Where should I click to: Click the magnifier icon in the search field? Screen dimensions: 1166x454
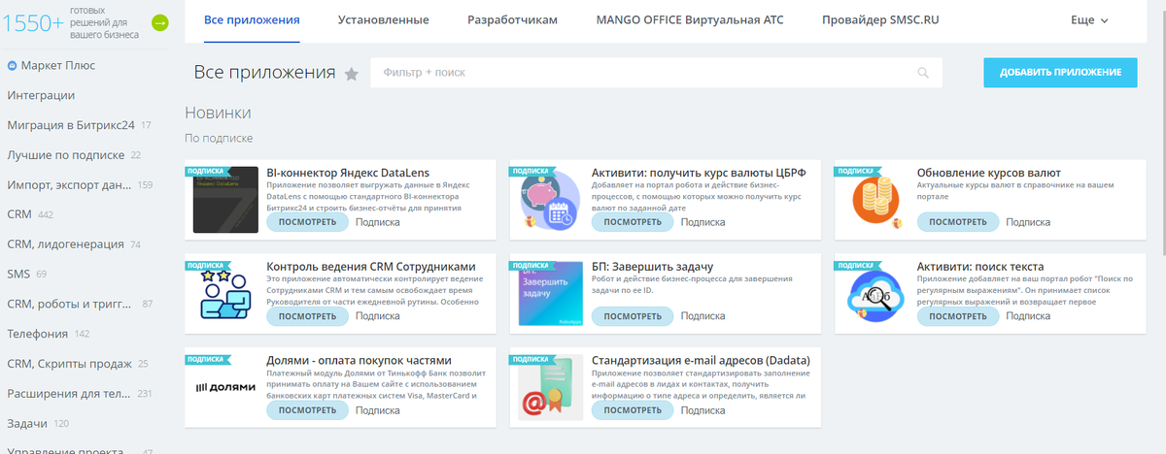click(x=923, y=73)
